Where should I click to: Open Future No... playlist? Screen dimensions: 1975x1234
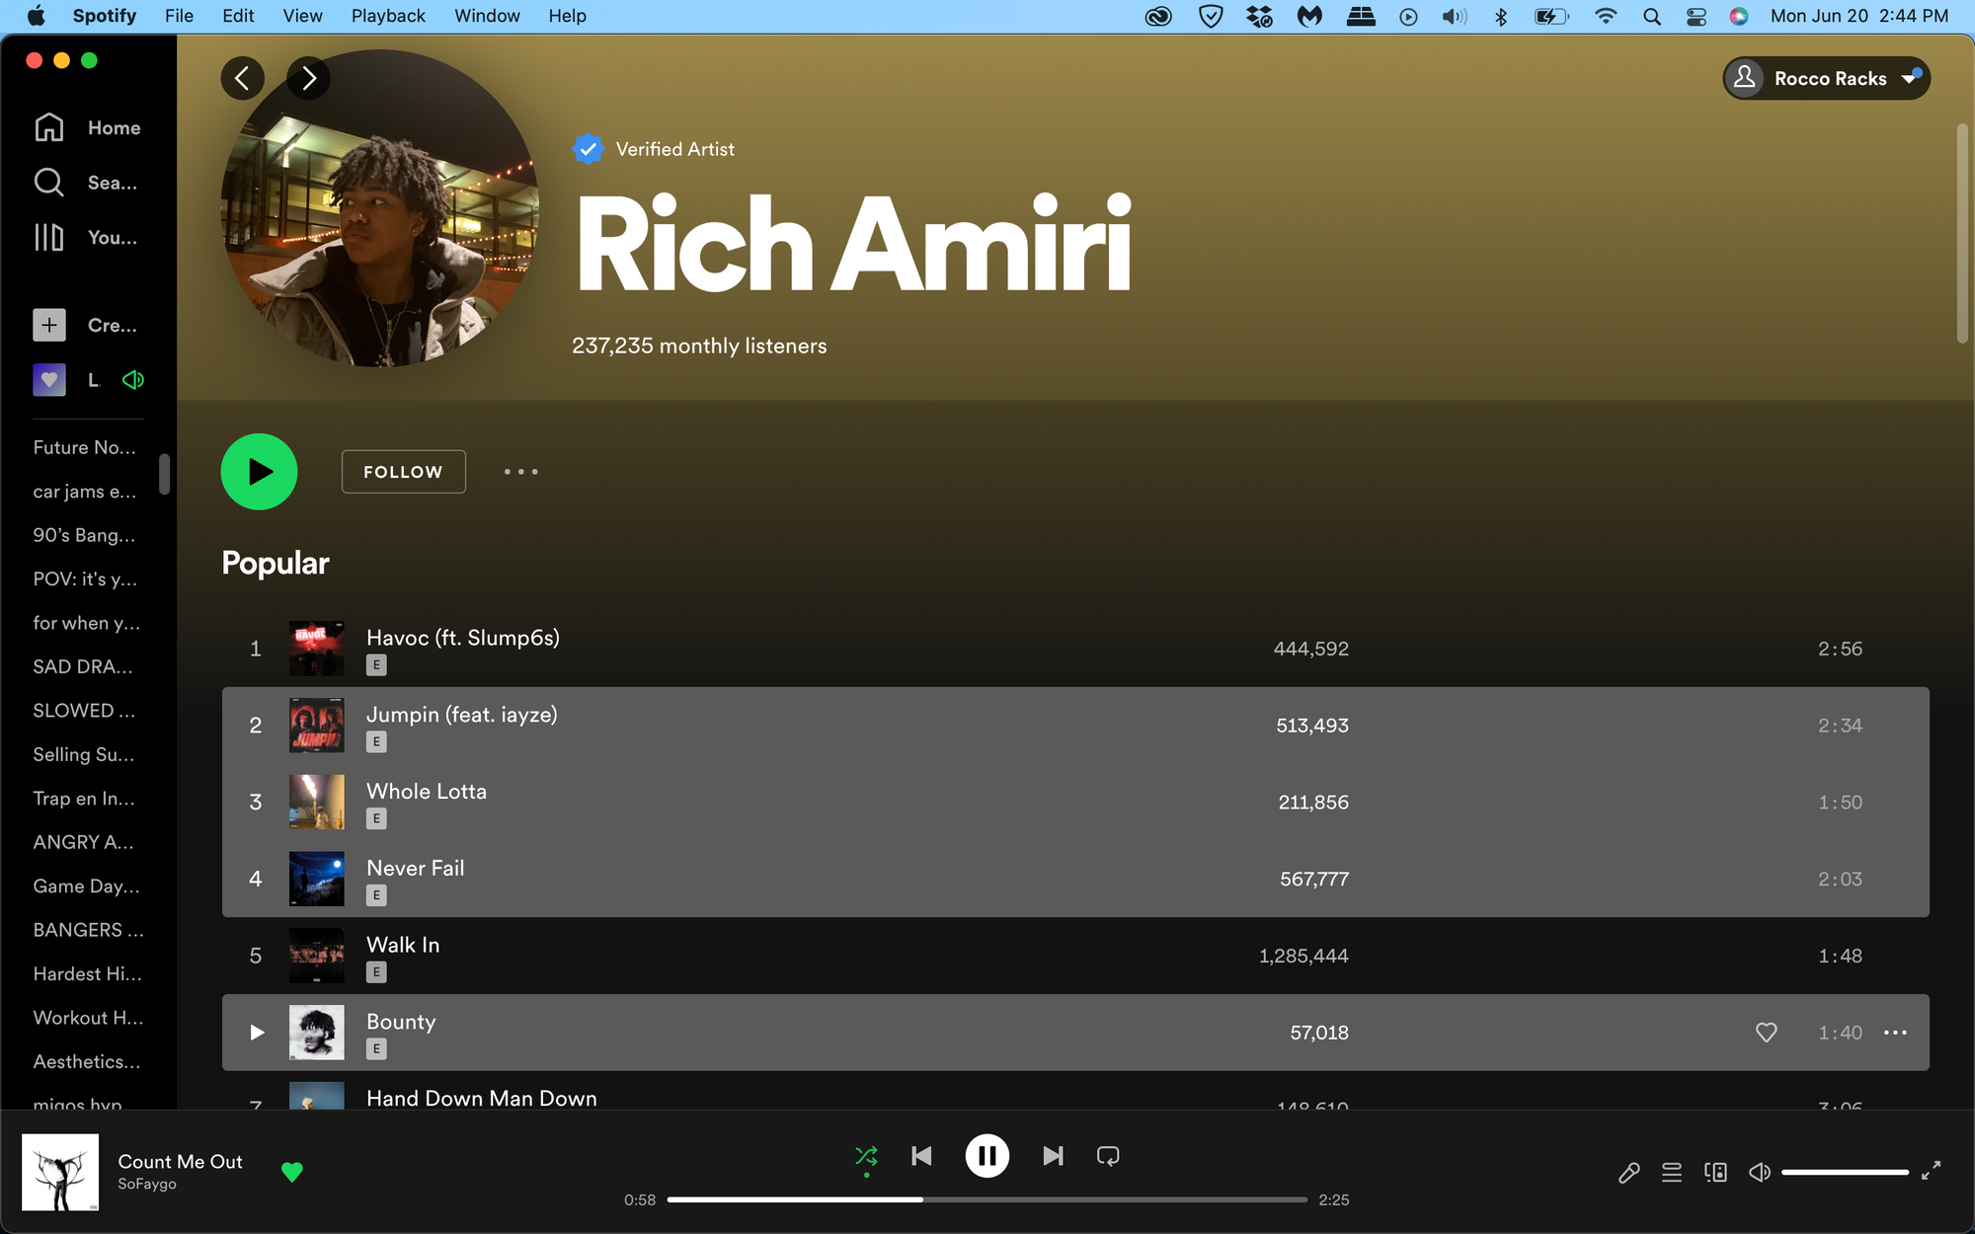(85, 447)
